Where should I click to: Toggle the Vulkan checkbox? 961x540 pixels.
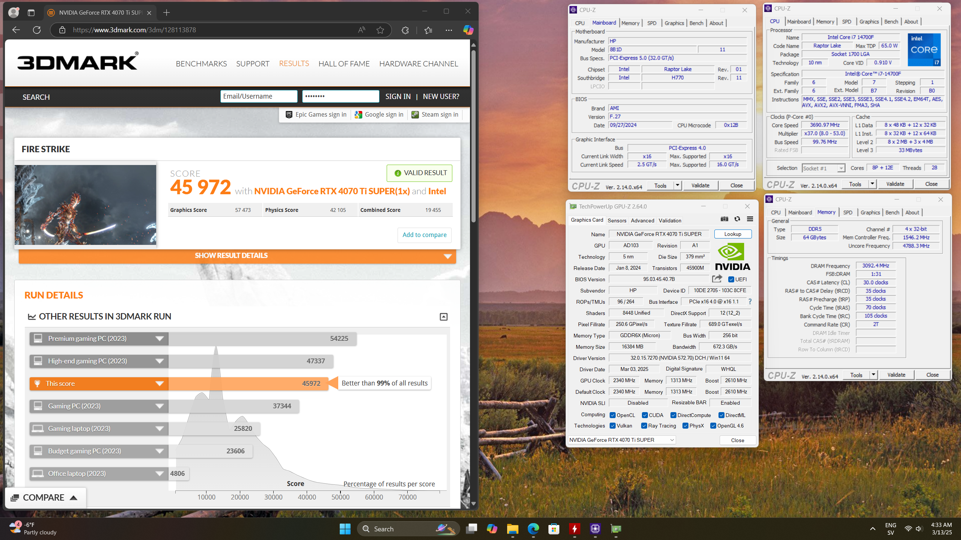(x=613, y=426)
